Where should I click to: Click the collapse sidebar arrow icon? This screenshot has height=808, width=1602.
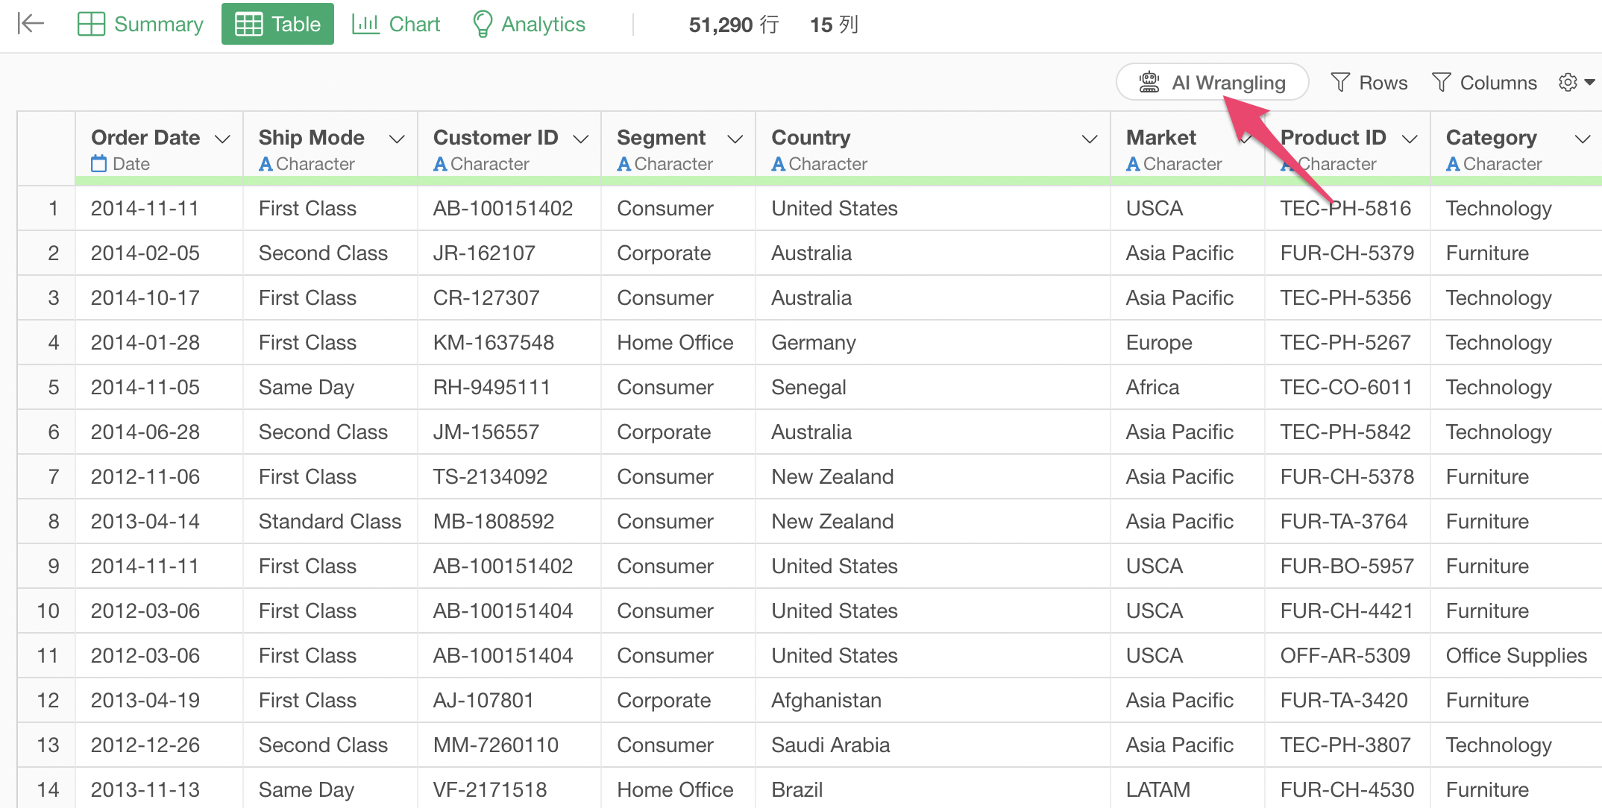point(31,24)
